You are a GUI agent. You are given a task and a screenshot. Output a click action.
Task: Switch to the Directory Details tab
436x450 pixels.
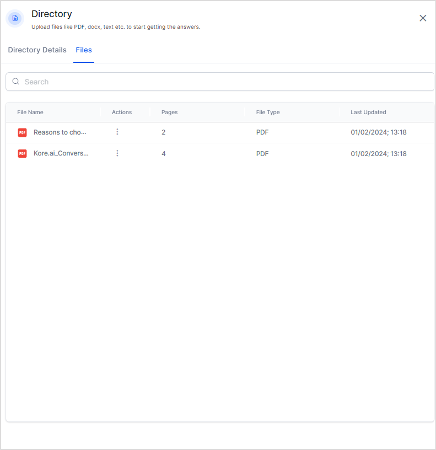tap(37, 50)
